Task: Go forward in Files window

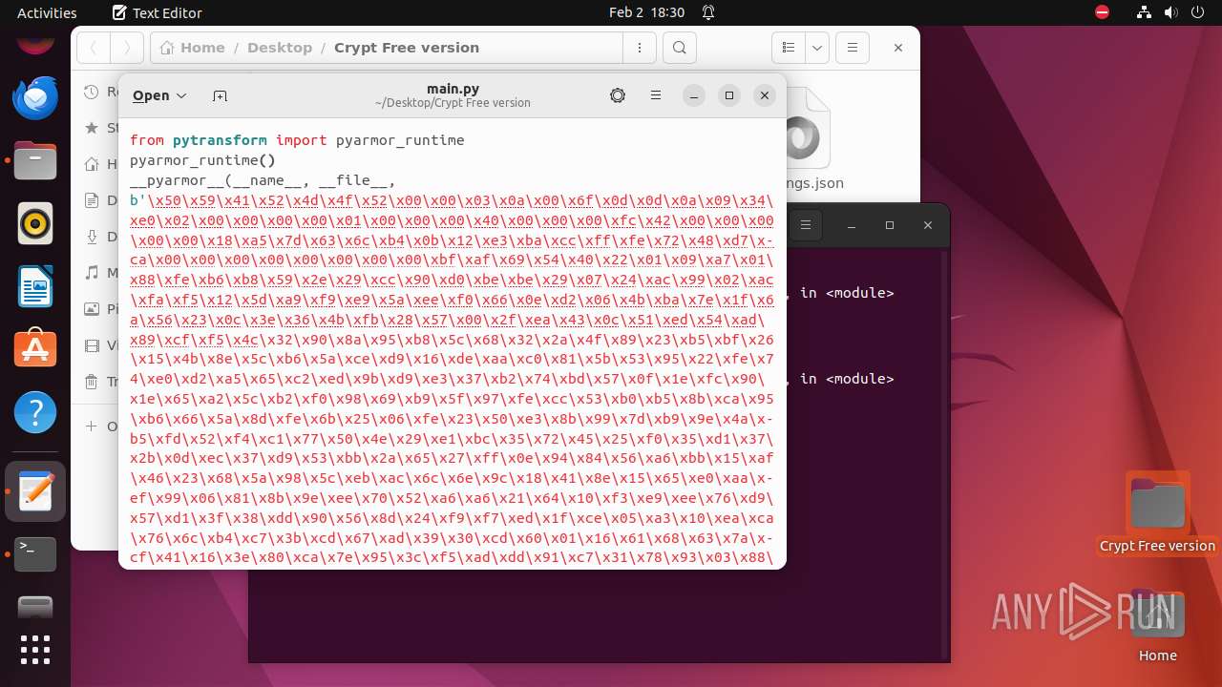Action: pyautogui.click(x=125, y=48)
